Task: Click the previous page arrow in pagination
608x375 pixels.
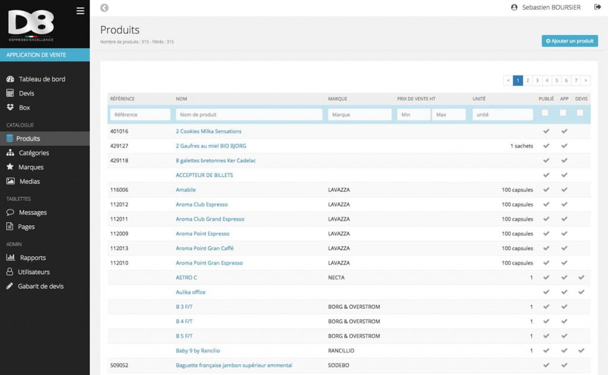Action: 508,80
